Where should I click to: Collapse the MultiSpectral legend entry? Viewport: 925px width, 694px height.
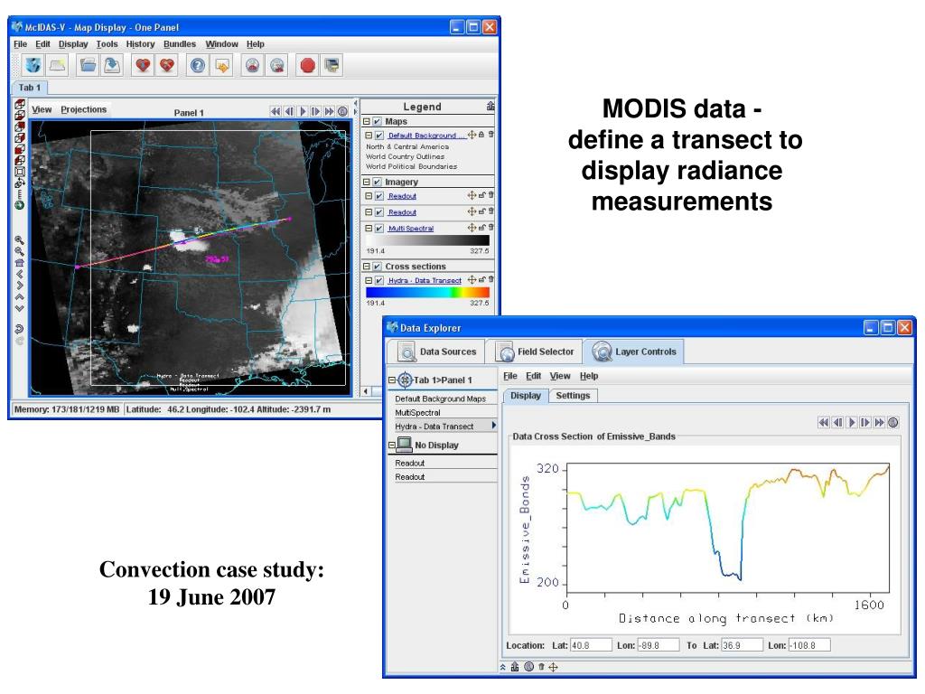pos(369,228)
